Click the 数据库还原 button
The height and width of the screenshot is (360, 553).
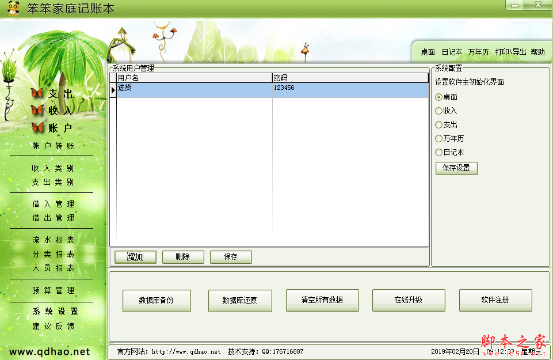pyautogui.click(x=240, y=300)
